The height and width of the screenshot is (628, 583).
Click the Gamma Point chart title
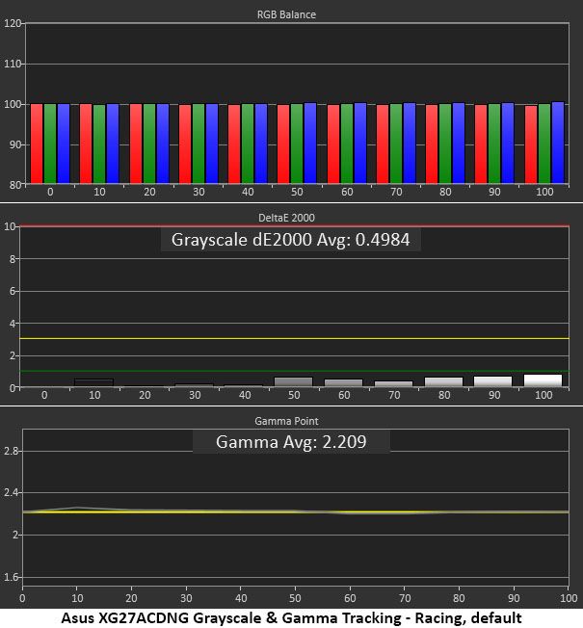(x=286, y=421)
